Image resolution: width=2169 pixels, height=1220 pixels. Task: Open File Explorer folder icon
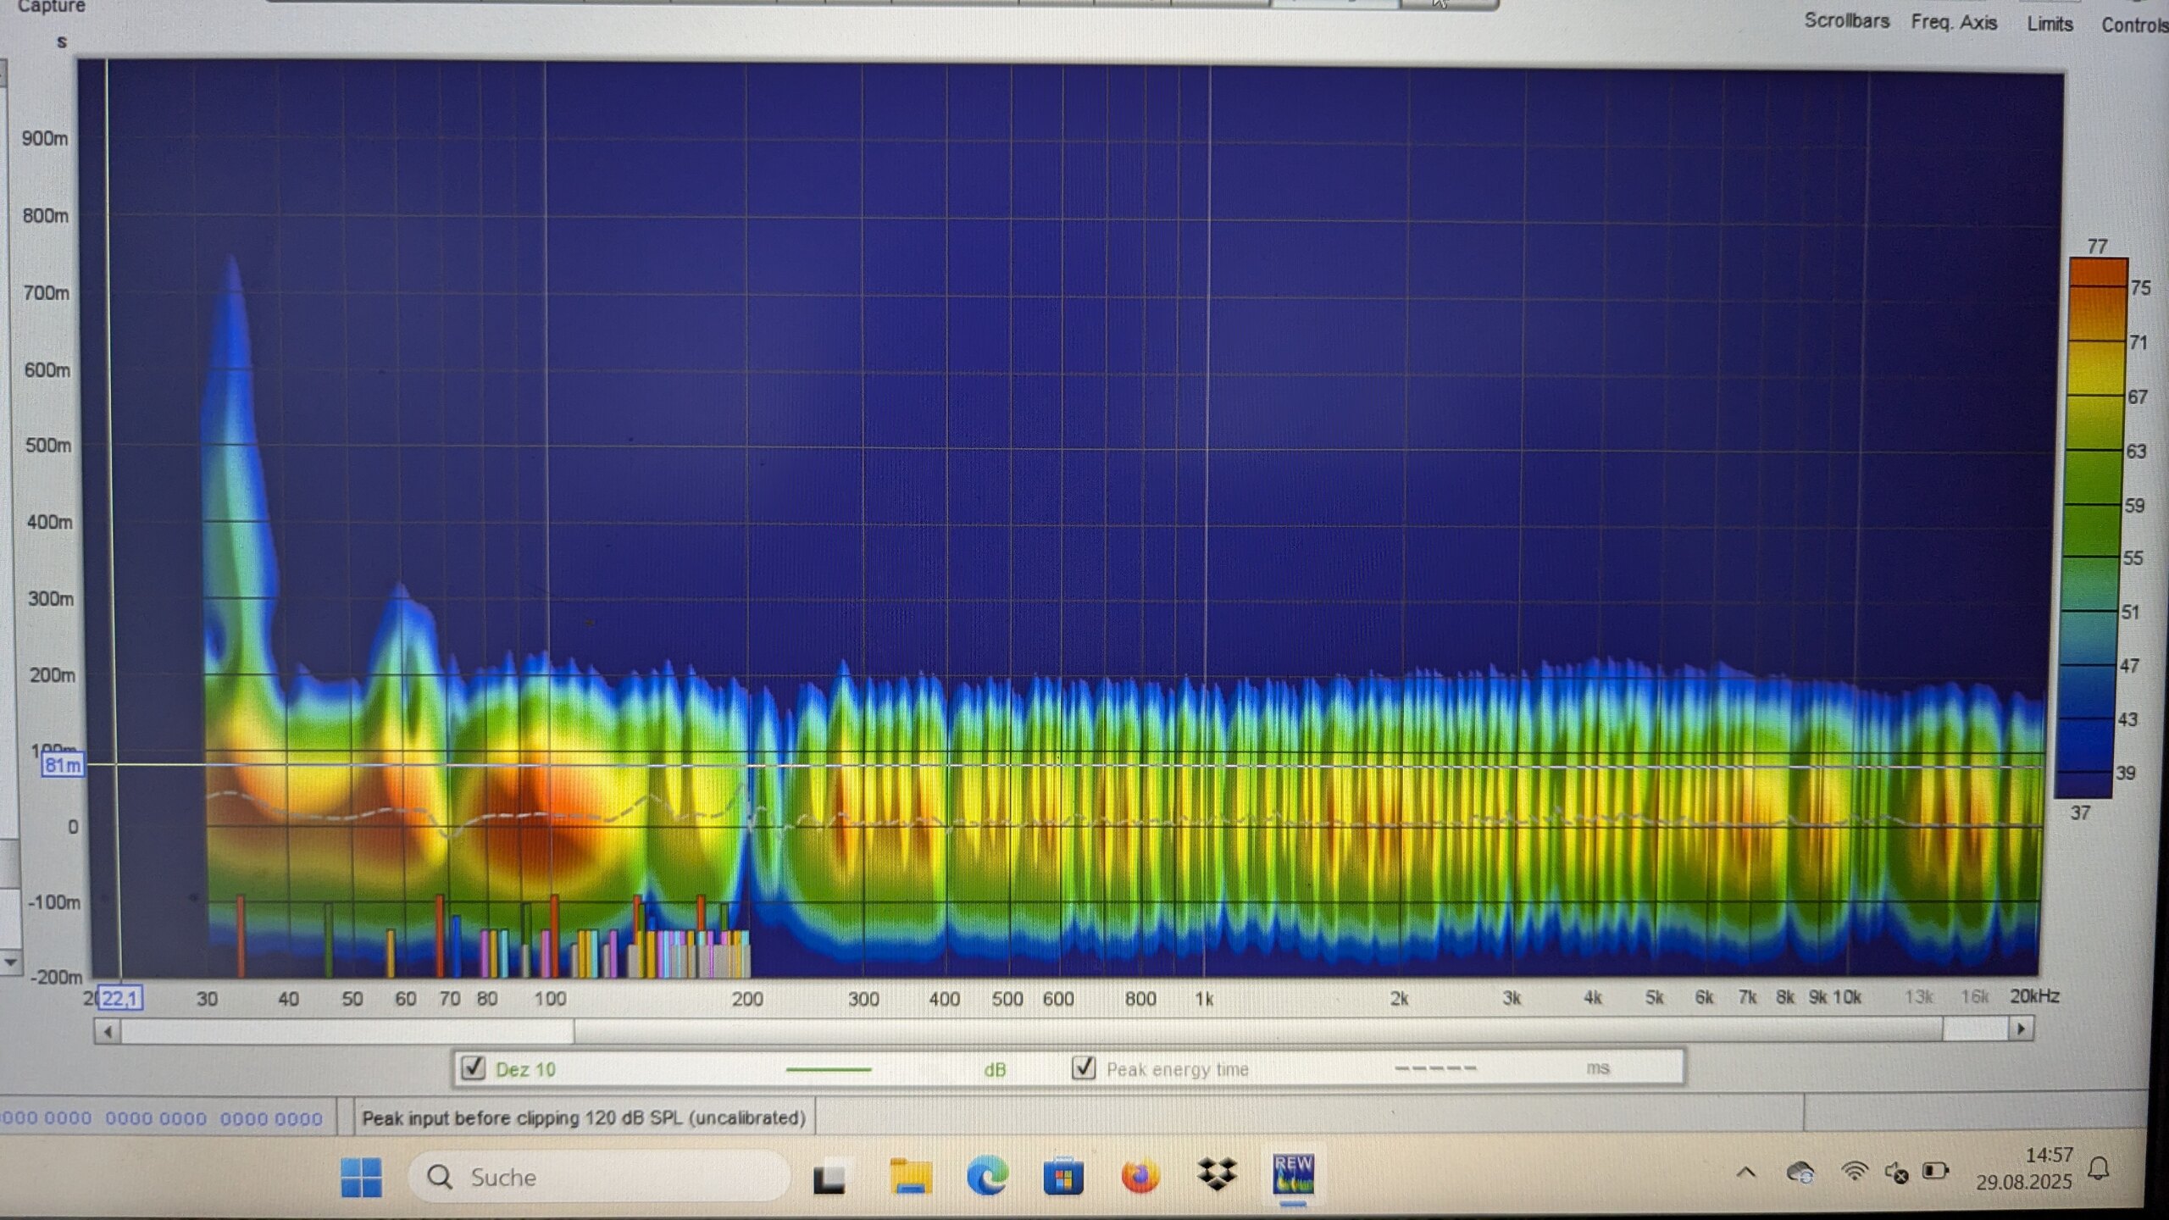(x=910, y=1178)
